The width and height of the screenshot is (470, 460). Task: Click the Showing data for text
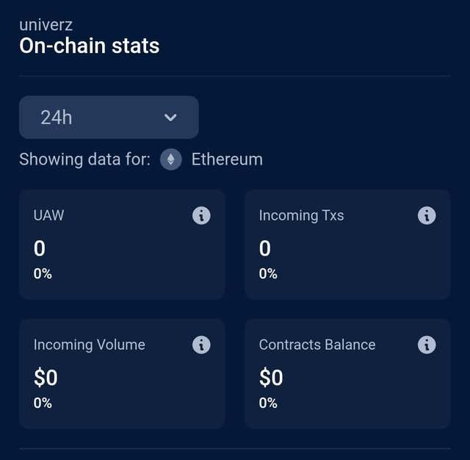(x=85, y=159)
